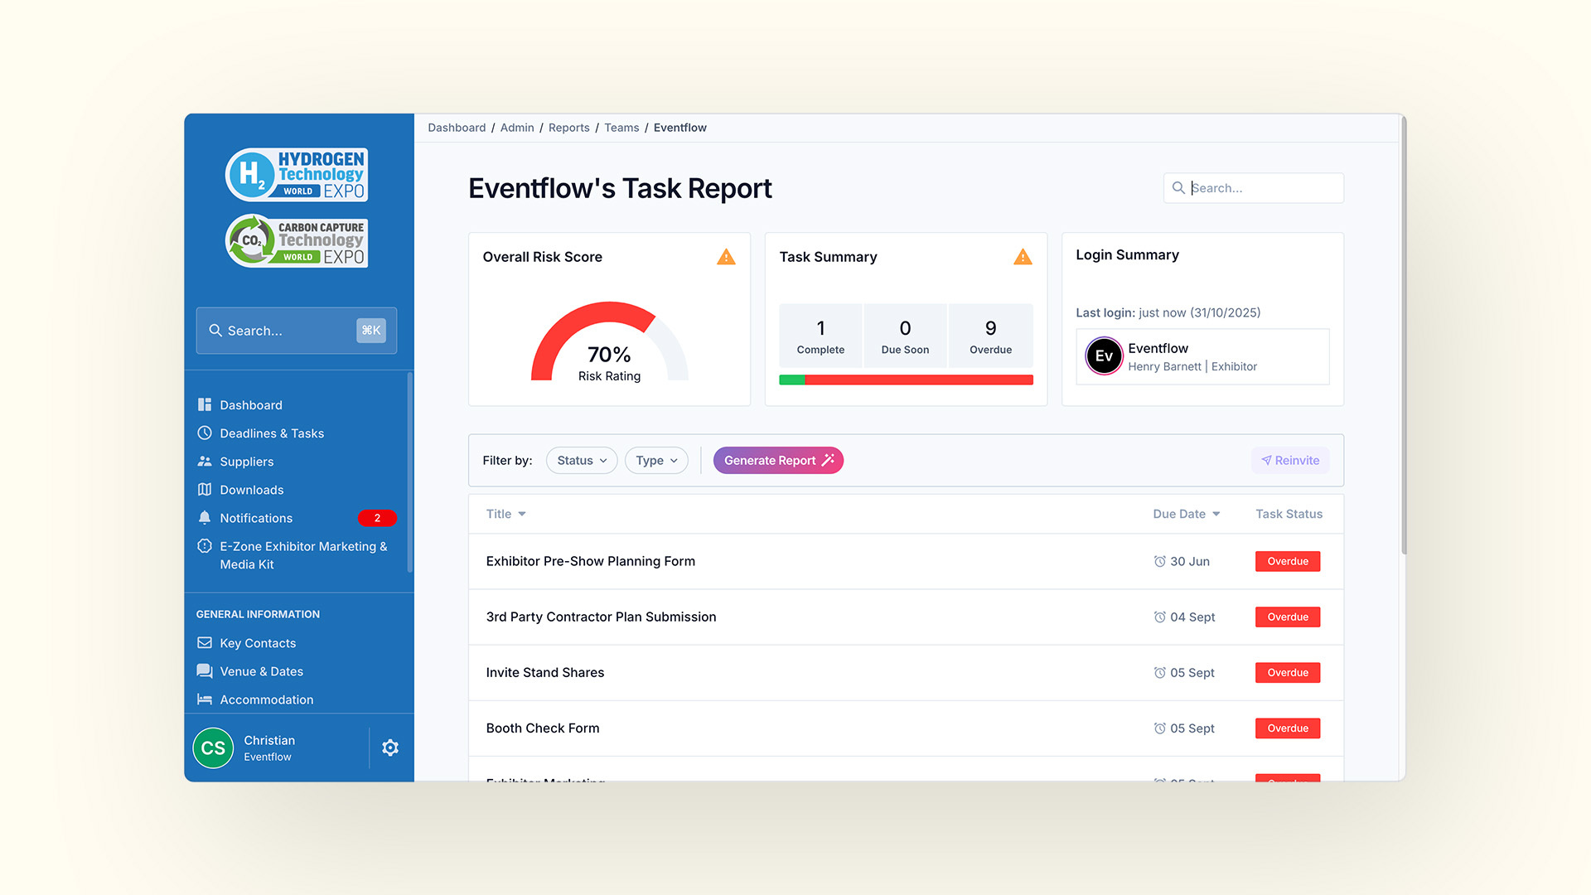Open Teams from the breadcrumb trail
The height and width of the screenshot is (895, 1591).
621,128
